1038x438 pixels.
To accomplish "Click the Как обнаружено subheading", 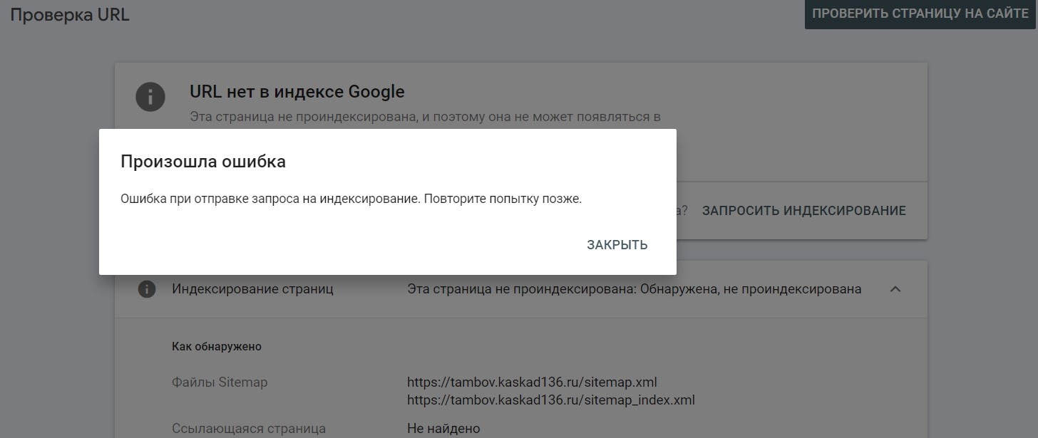I will 217,347.
